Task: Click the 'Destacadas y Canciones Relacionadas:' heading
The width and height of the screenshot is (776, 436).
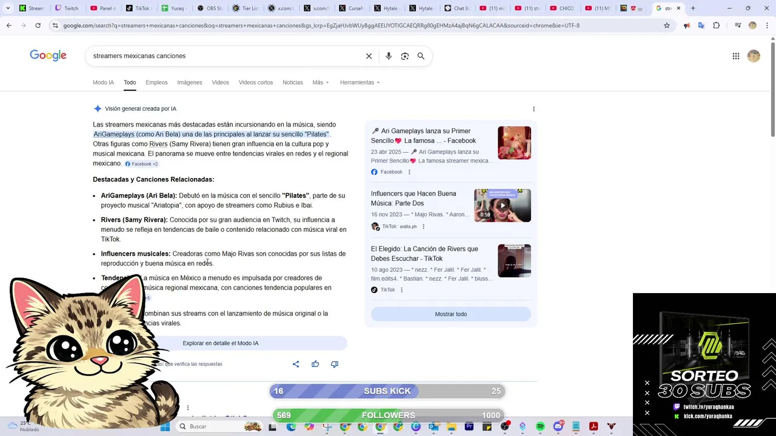Action: click(x=153, y=180)
